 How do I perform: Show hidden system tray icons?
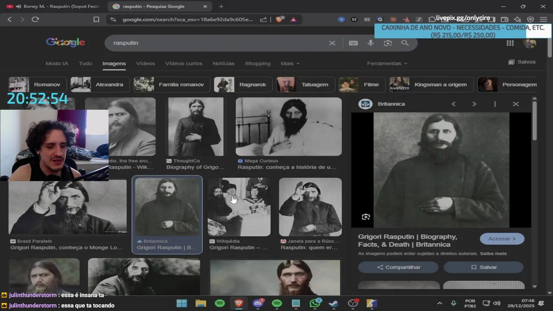coord(440,303)
